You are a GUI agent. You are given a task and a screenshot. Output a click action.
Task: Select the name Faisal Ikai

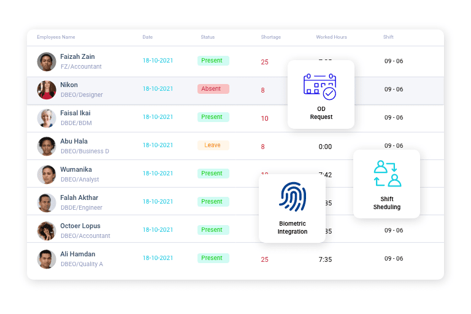(75, 113)
